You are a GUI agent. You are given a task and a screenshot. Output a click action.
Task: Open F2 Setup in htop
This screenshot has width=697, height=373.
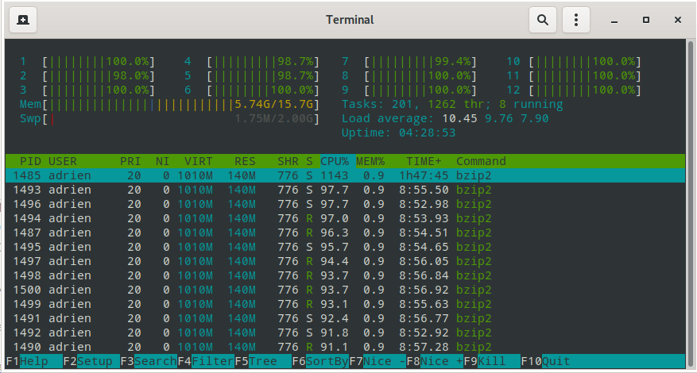tap(91, 361)
